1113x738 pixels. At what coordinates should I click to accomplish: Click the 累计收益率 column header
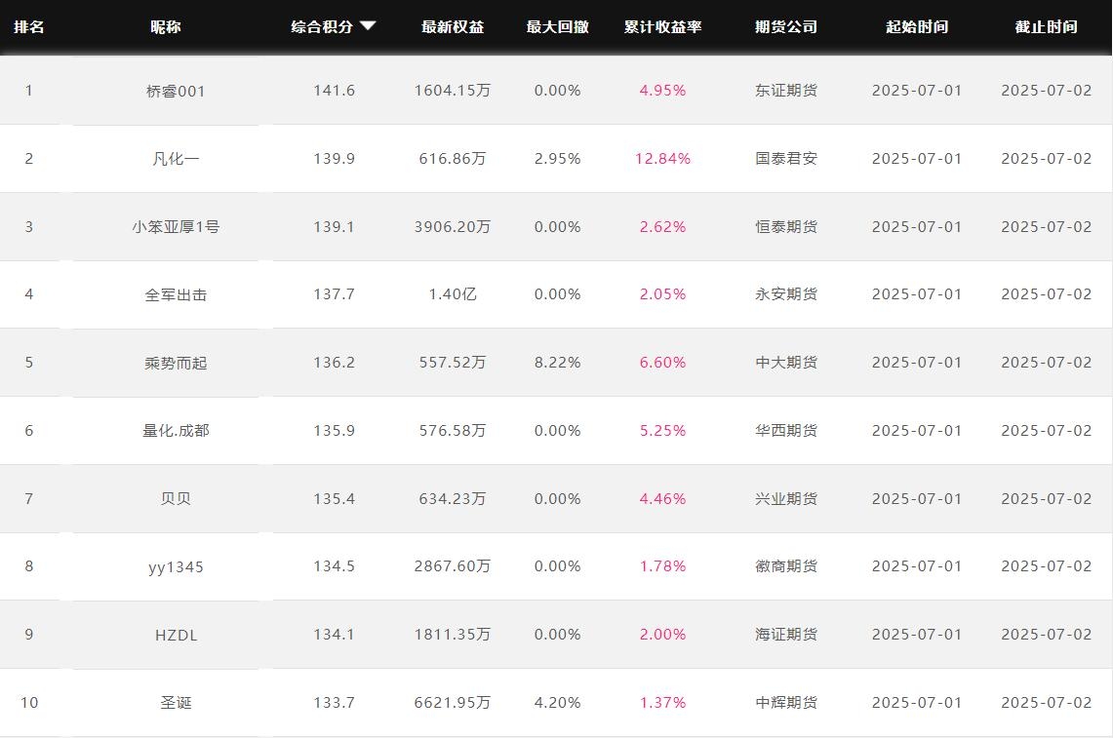point(663,27)
